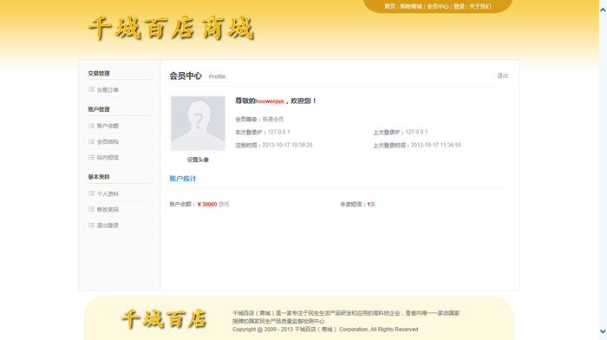Click the page scrollbar down arrow
Image resolution: width=607 pixels, height=340 pixels.
(x=603, y=331)
